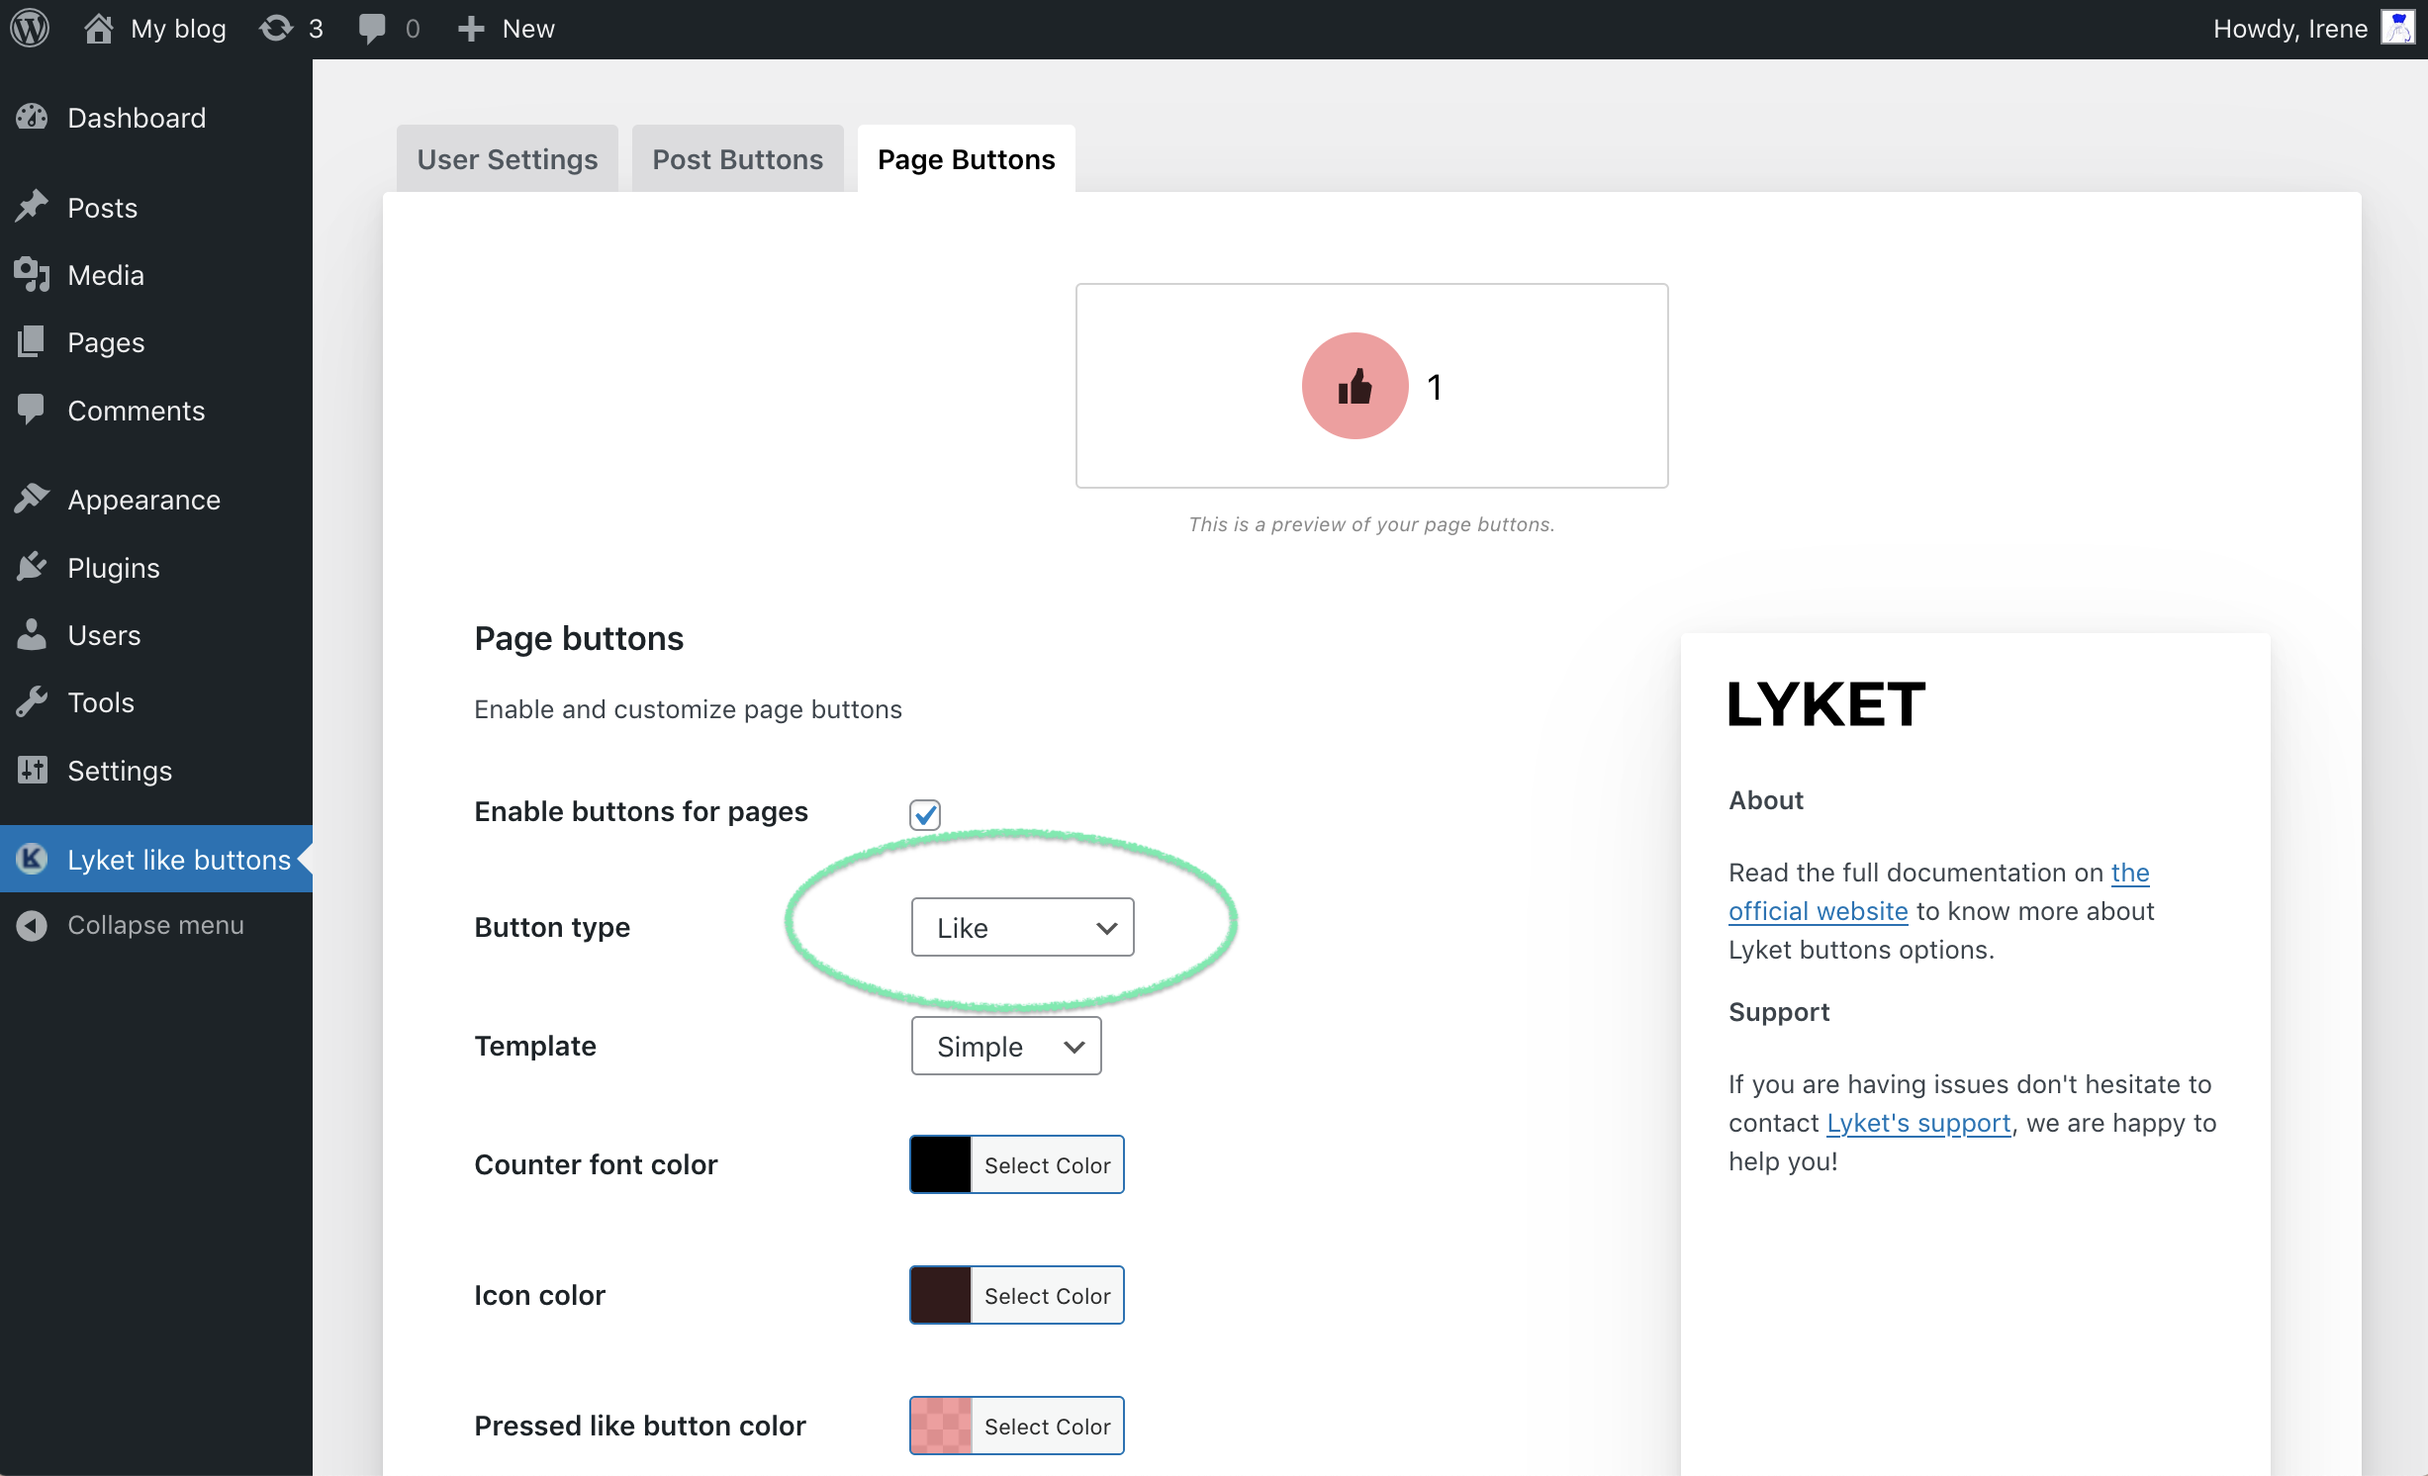Viewport: 2428px width, 1476px height.
Task: Click the Appearance sidebar icon
Action: [32, 498]
